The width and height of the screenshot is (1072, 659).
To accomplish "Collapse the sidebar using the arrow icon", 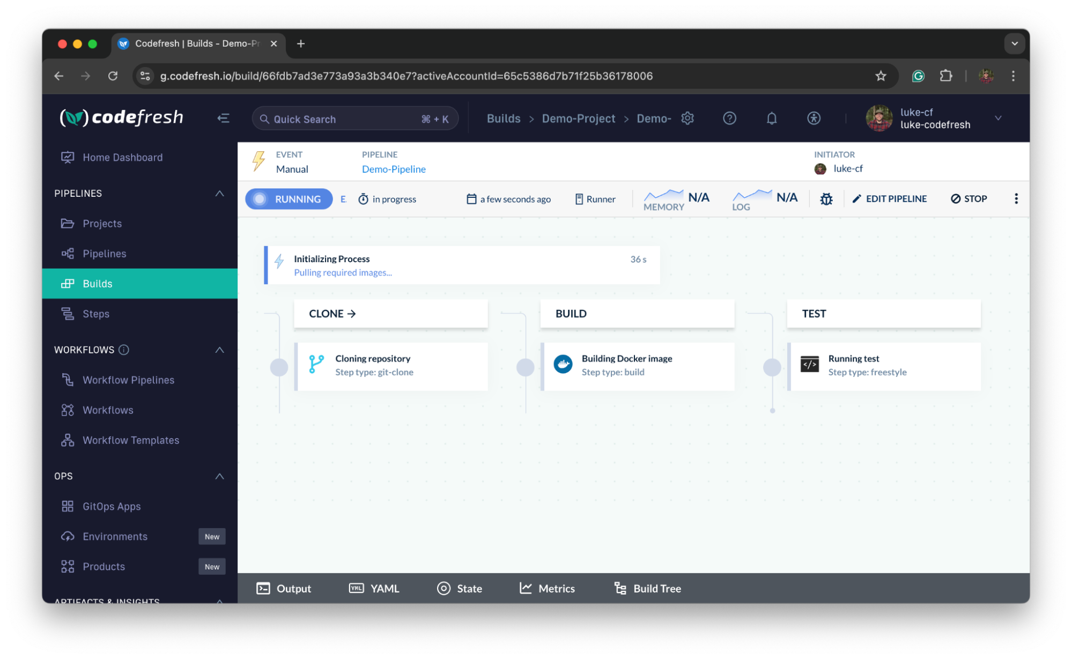I will point(223,118).
